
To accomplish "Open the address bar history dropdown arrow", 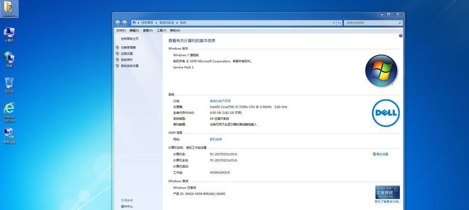I will click(x=334, y=23).
